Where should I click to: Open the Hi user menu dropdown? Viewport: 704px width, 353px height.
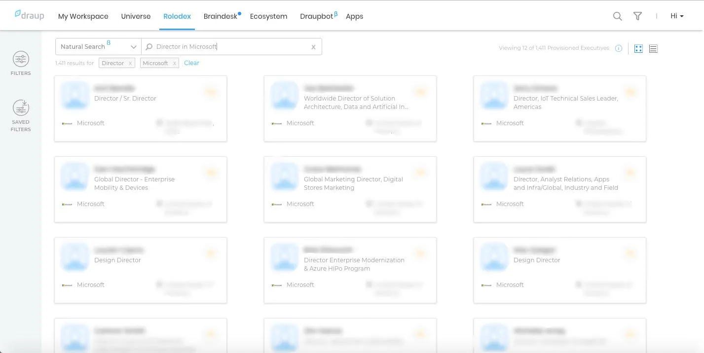point(677,16)
